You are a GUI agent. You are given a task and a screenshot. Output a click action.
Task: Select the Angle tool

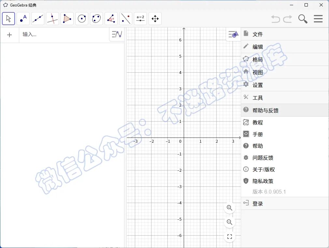pos(111,19)
